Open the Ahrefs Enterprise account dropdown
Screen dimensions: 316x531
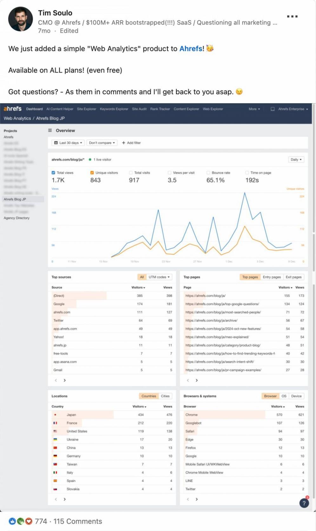[293, 109]
